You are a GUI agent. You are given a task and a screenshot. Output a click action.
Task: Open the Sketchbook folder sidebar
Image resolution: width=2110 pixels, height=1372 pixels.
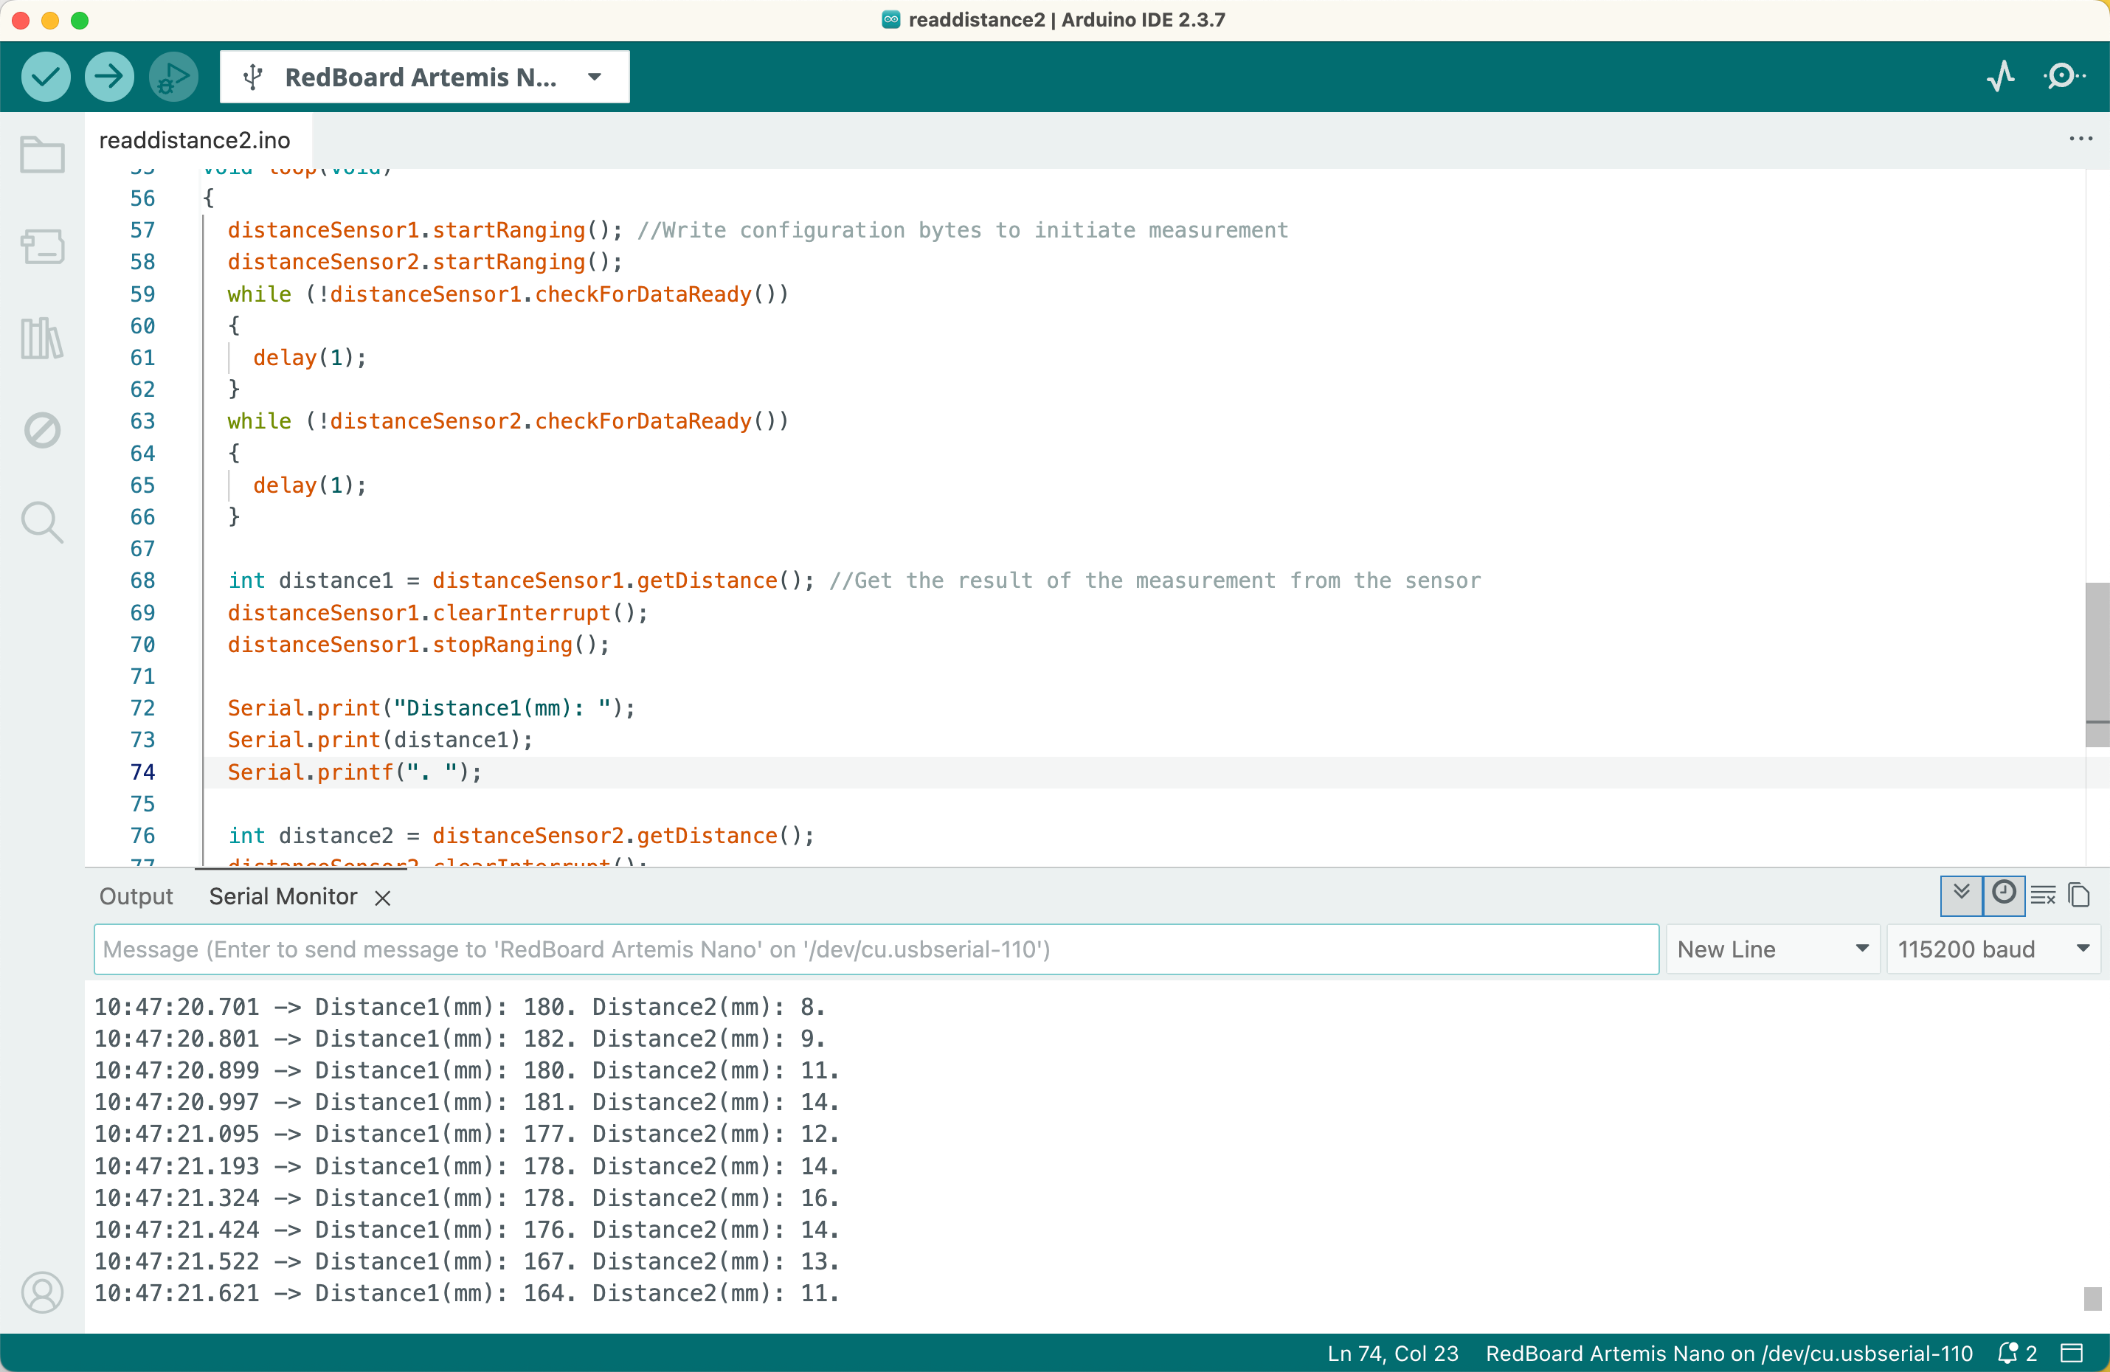(41, 155)
